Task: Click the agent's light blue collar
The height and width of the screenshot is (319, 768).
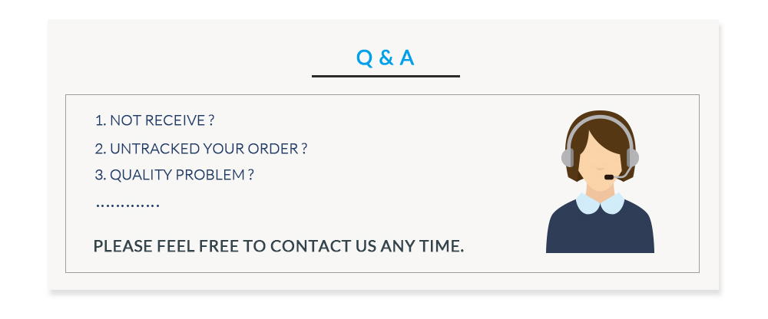Action: [x=600, y=202]
